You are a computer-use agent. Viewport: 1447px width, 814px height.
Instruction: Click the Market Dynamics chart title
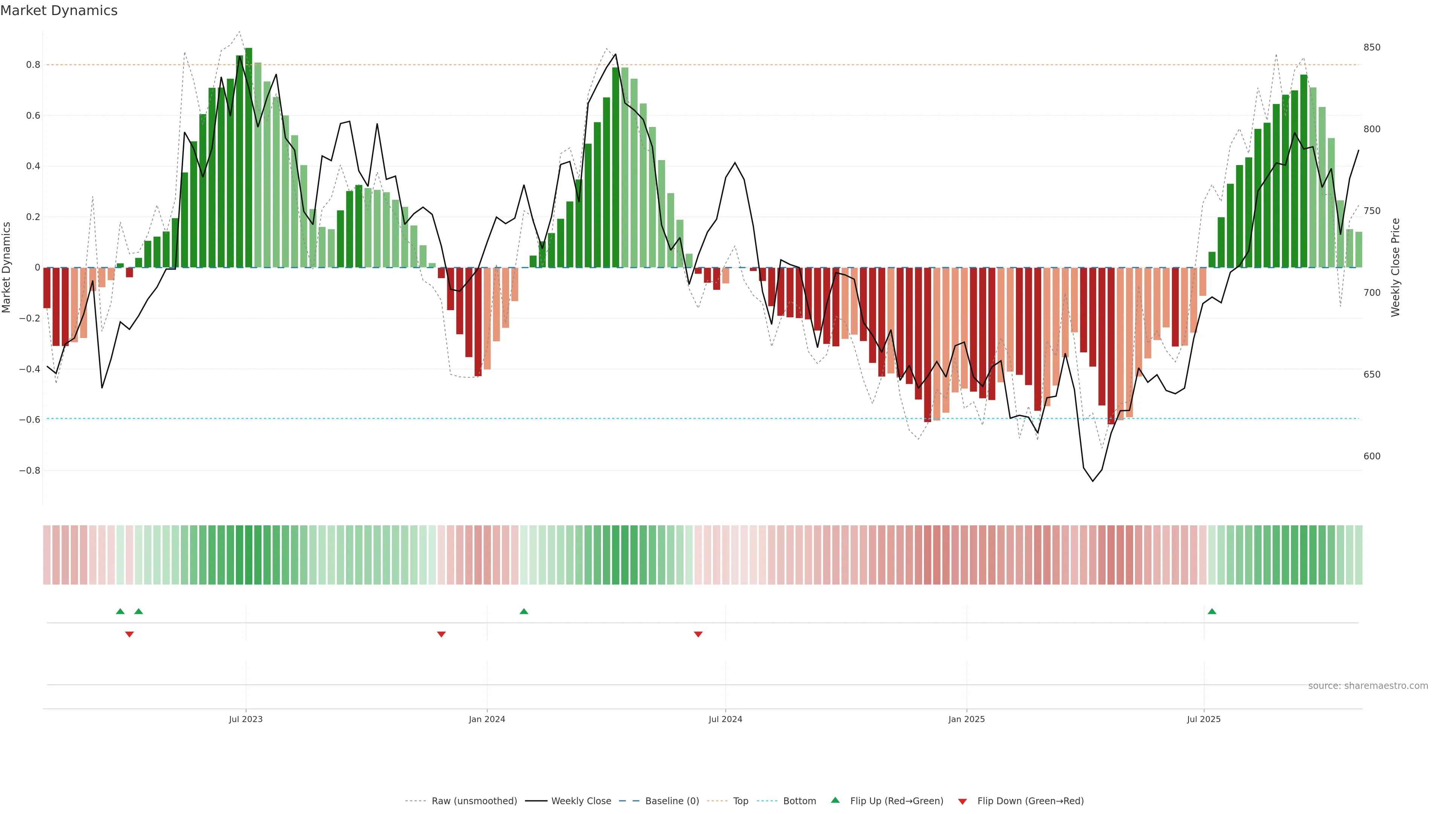(x=59, y=11)
